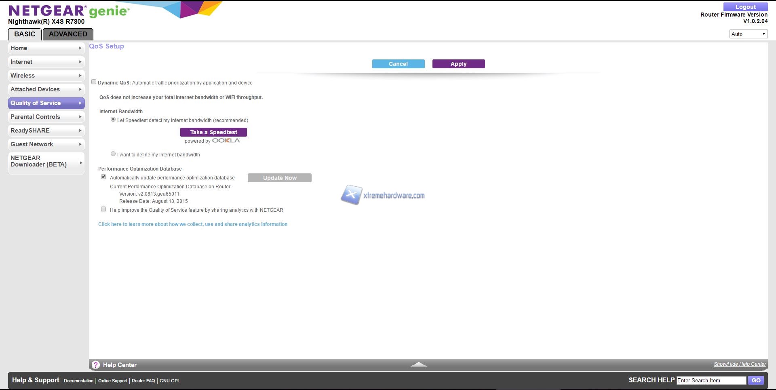The image size is (776, 390).
Task: Open Attached Devices in sidebar
Action: (x=46, y=89)
